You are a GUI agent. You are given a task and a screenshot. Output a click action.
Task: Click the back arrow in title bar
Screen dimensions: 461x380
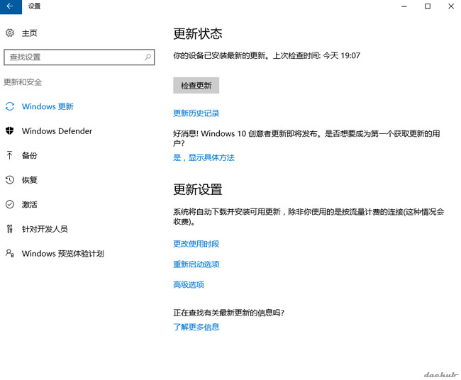tap(11, 6)
